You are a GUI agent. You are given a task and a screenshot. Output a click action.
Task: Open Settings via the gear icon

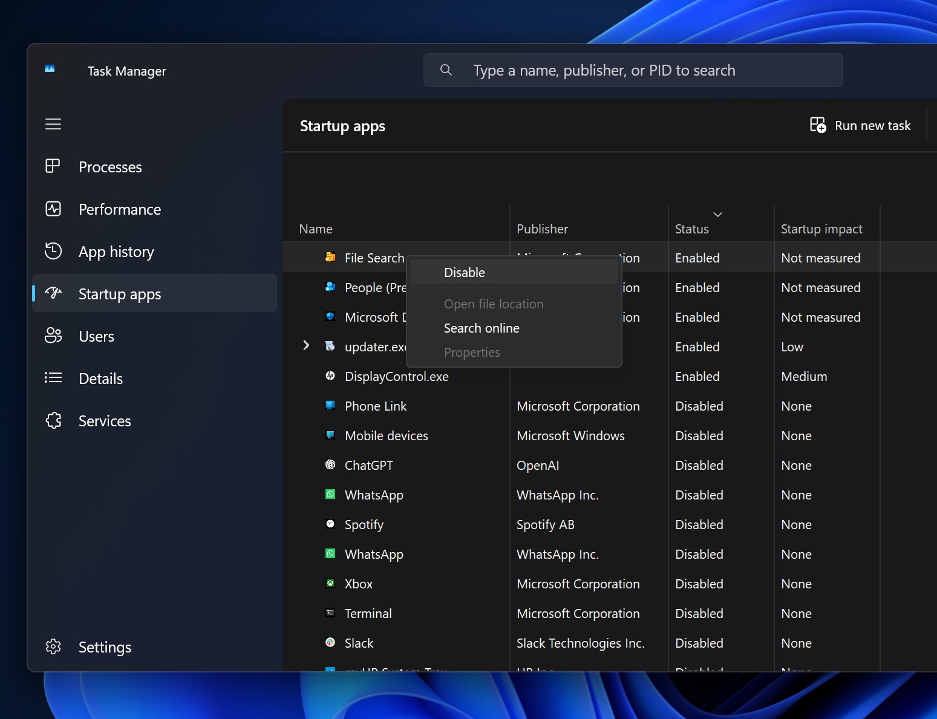pos(53,646)
